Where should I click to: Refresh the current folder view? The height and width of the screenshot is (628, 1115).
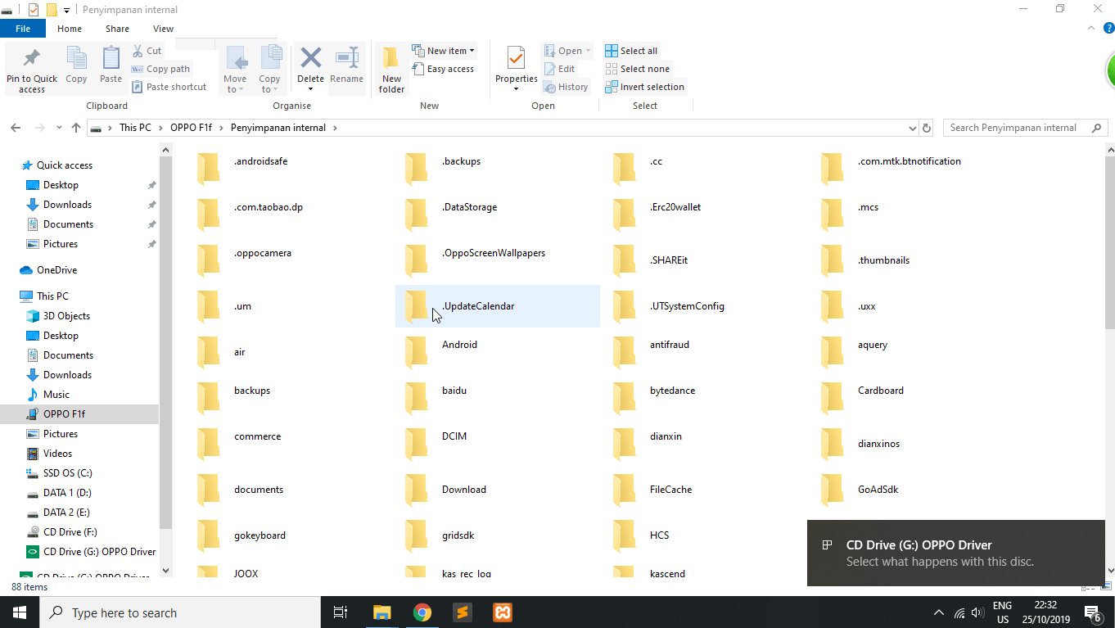(927, 128)
